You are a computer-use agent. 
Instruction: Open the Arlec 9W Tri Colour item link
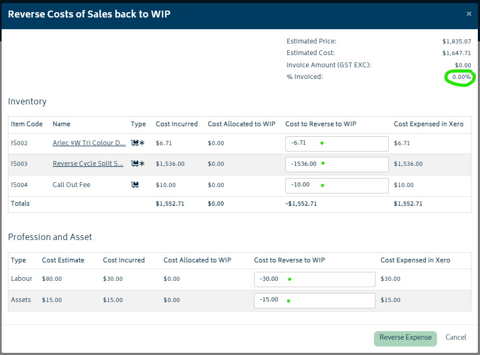tap(89, 143)
